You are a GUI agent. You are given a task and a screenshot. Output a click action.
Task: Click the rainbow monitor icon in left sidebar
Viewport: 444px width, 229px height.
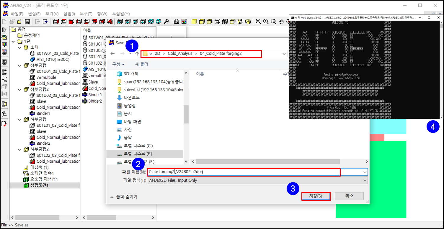[x=4, y=45]
